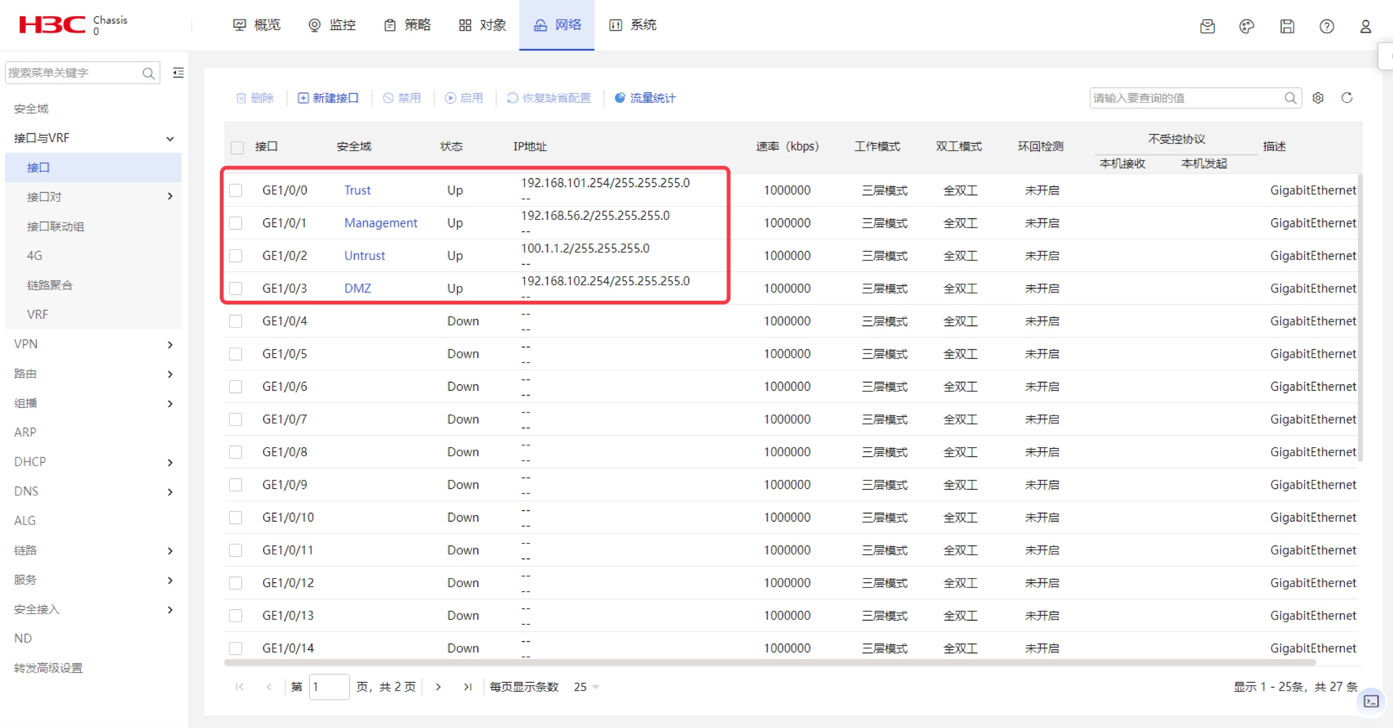Image resolution: width=1393 pixels, height=728 pixels.
Task: Check the GE1/0/7 row checkbox
Action: pyautogui.click(x=236, y=419)
